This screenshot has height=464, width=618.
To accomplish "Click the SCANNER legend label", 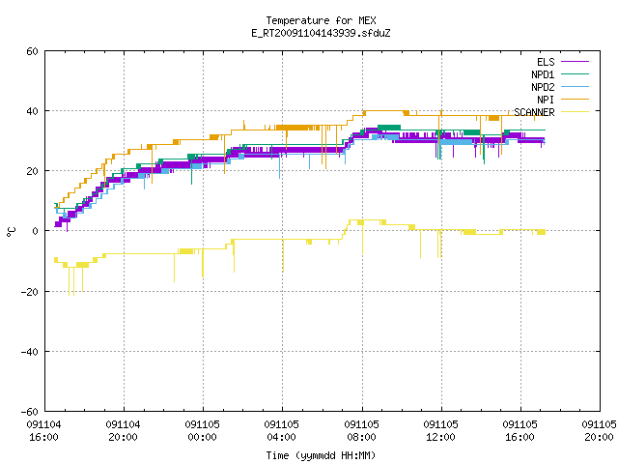I will [534, 112].
